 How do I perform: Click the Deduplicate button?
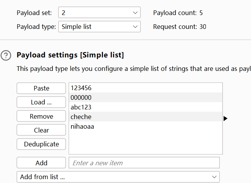click(x=41, y=144)
